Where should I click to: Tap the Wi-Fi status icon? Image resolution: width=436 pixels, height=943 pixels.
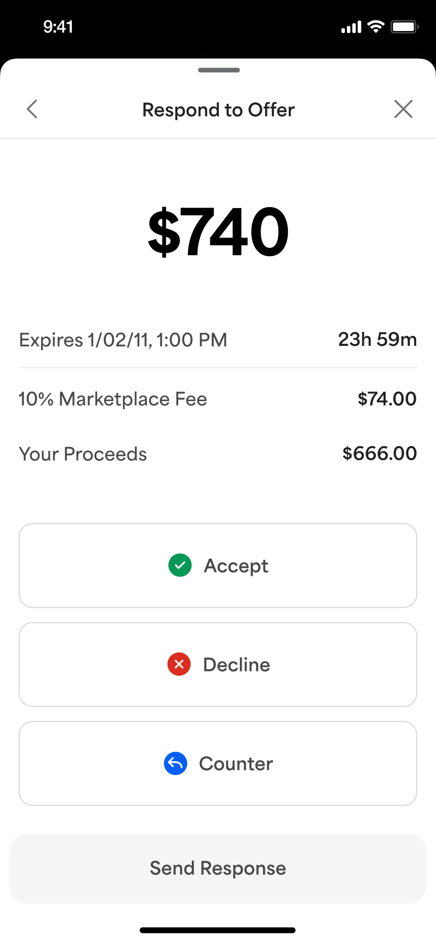tap(375, 26)
